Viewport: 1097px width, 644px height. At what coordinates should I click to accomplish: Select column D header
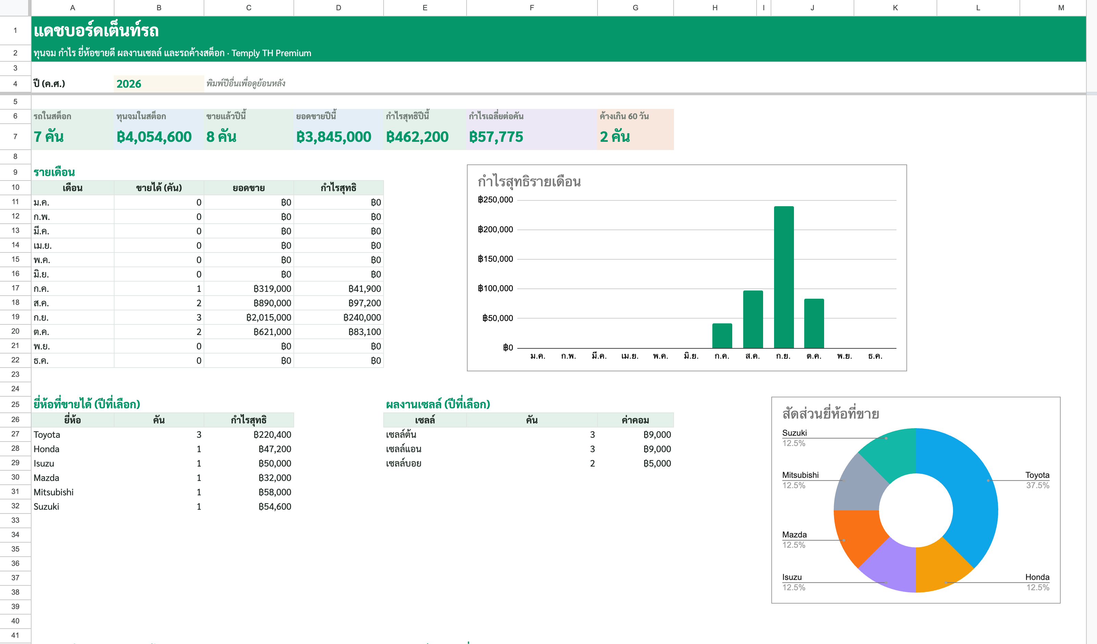point(339,8)
